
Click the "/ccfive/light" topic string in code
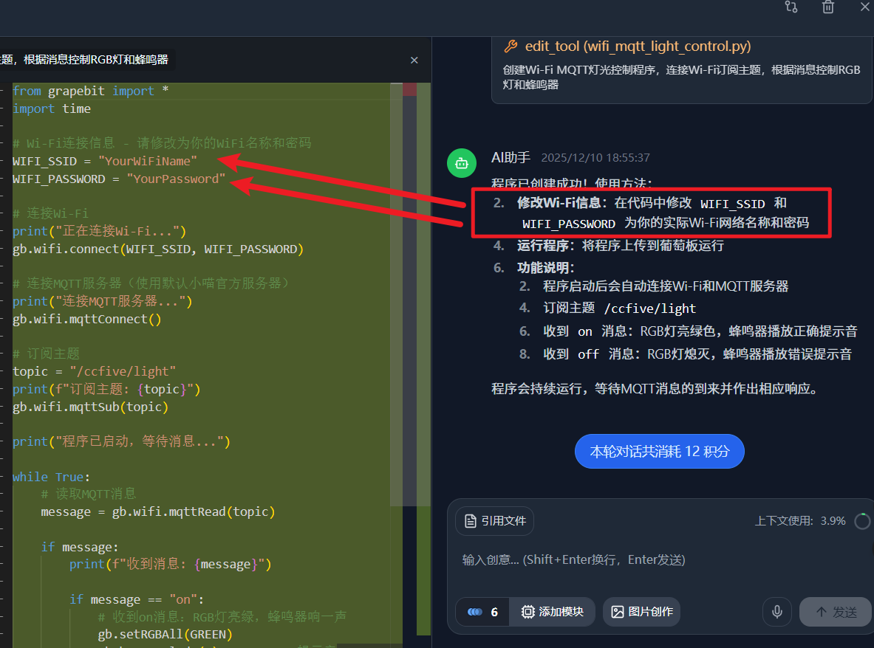pyautogui.click(x=123, y=371)
